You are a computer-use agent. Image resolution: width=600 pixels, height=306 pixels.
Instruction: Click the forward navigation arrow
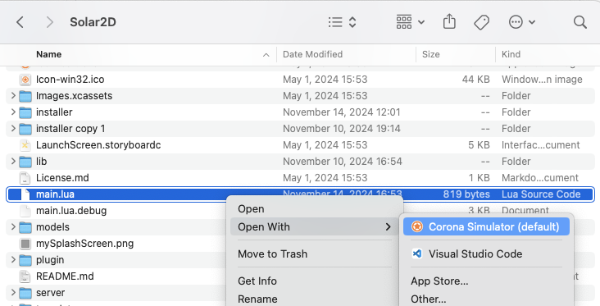[x=49, y=22]
